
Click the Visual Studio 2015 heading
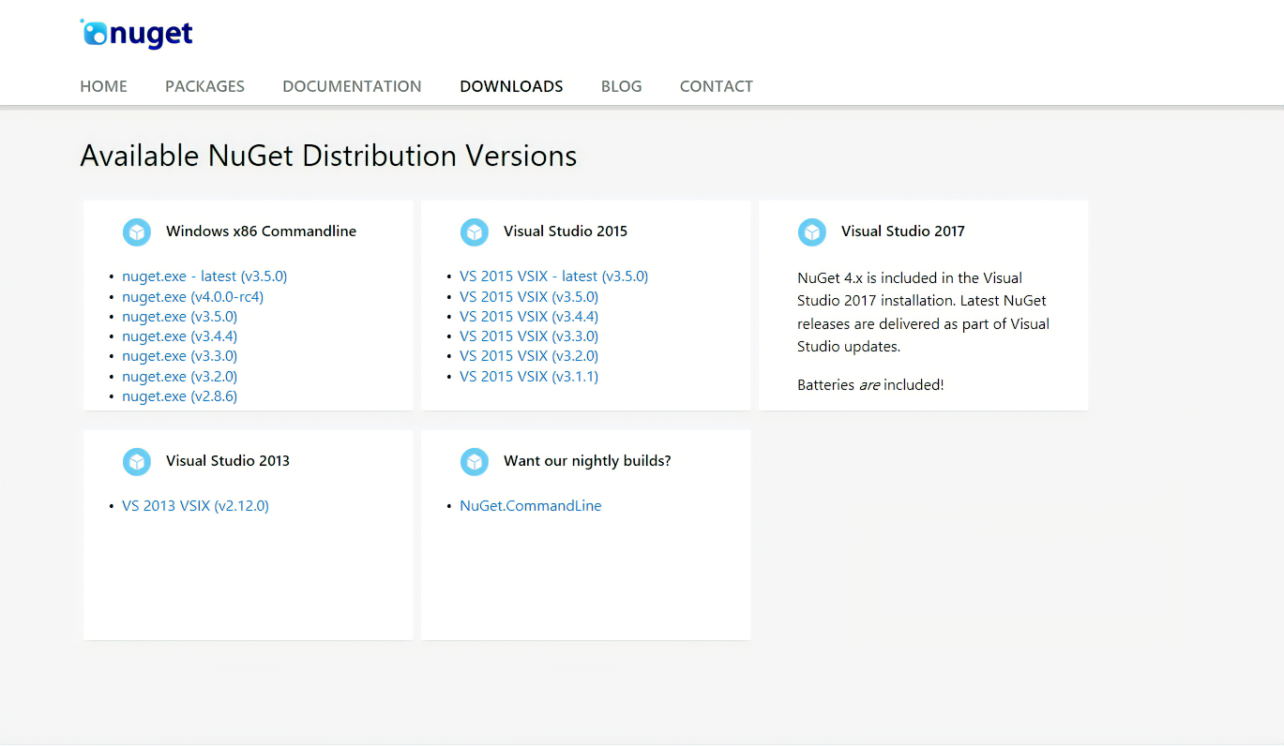click(566, 231)
